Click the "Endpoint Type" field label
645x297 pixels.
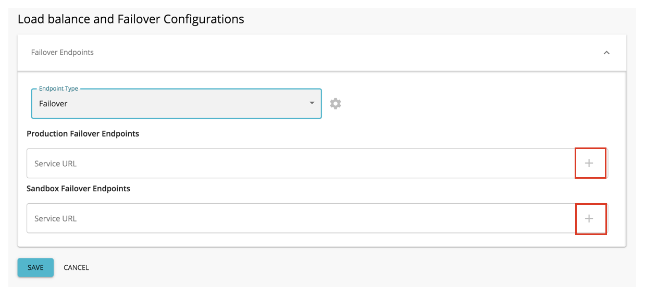(58, 89)
